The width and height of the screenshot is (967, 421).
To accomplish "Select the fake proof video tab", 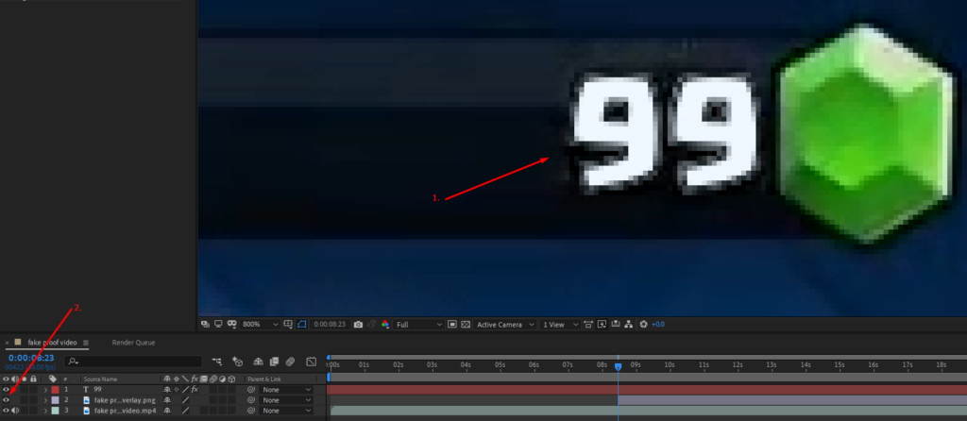I will tap(52, 342).
